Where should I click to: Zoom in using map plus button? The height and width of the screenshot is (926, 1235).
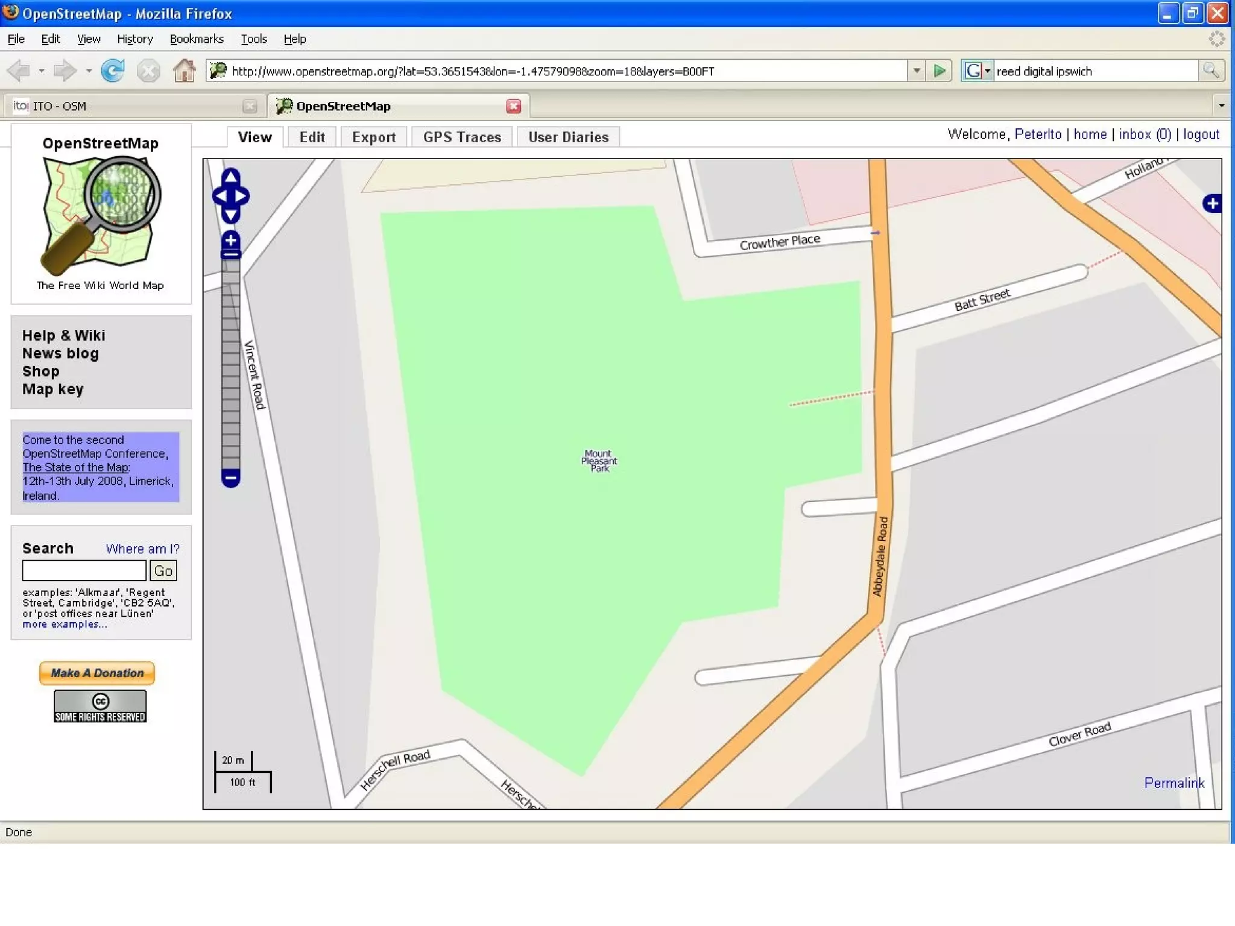tap(230, 240)
